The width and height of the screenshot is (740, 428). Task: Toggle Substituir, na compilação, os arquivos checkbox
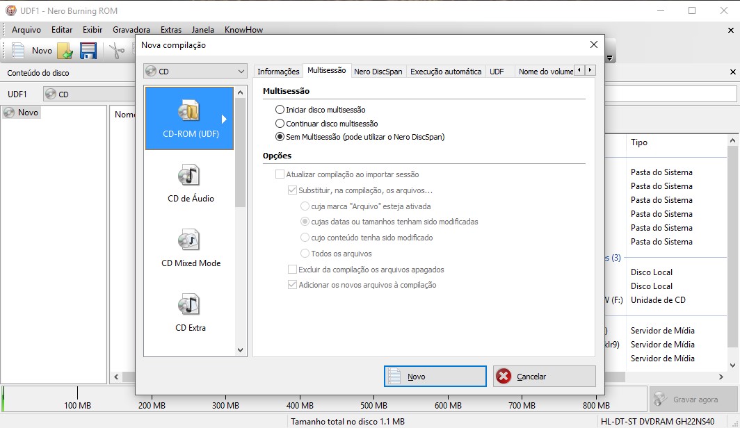pyautogui.click(x=292, y=190)
